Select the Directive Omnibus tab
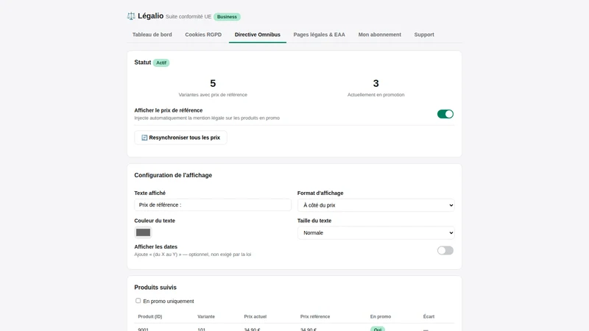 click(x=257, y=35)
